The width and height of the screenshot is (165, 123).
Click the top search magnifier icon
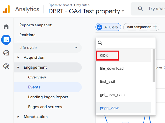pos(141,9)
